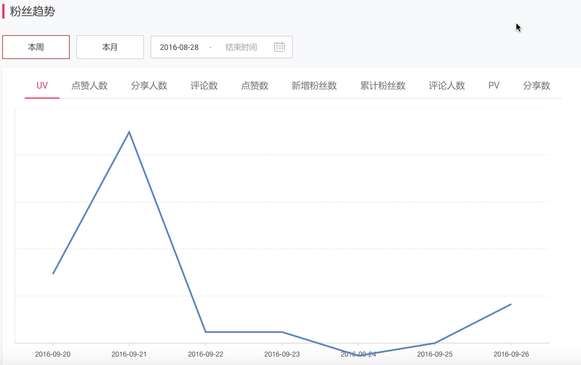Click the line's data point at 2016-09-22
The image size is (581, 365).
[206, 332]
